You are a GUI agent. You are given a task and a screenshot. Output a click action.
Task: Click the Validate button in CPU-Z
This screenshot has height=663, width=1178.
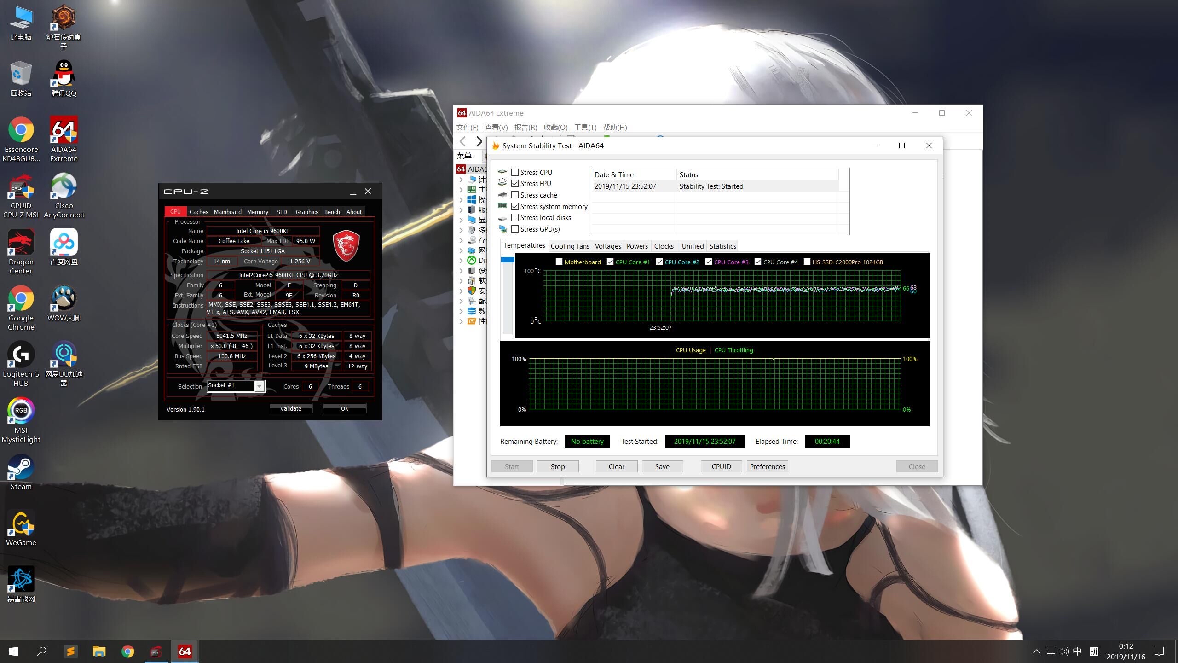[290, 408]
